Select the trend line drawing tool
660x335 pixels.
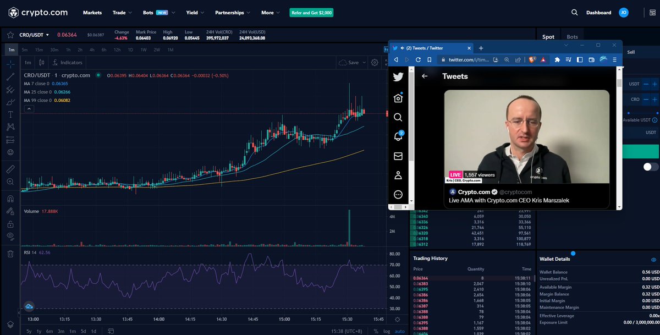tap(10, 76)
